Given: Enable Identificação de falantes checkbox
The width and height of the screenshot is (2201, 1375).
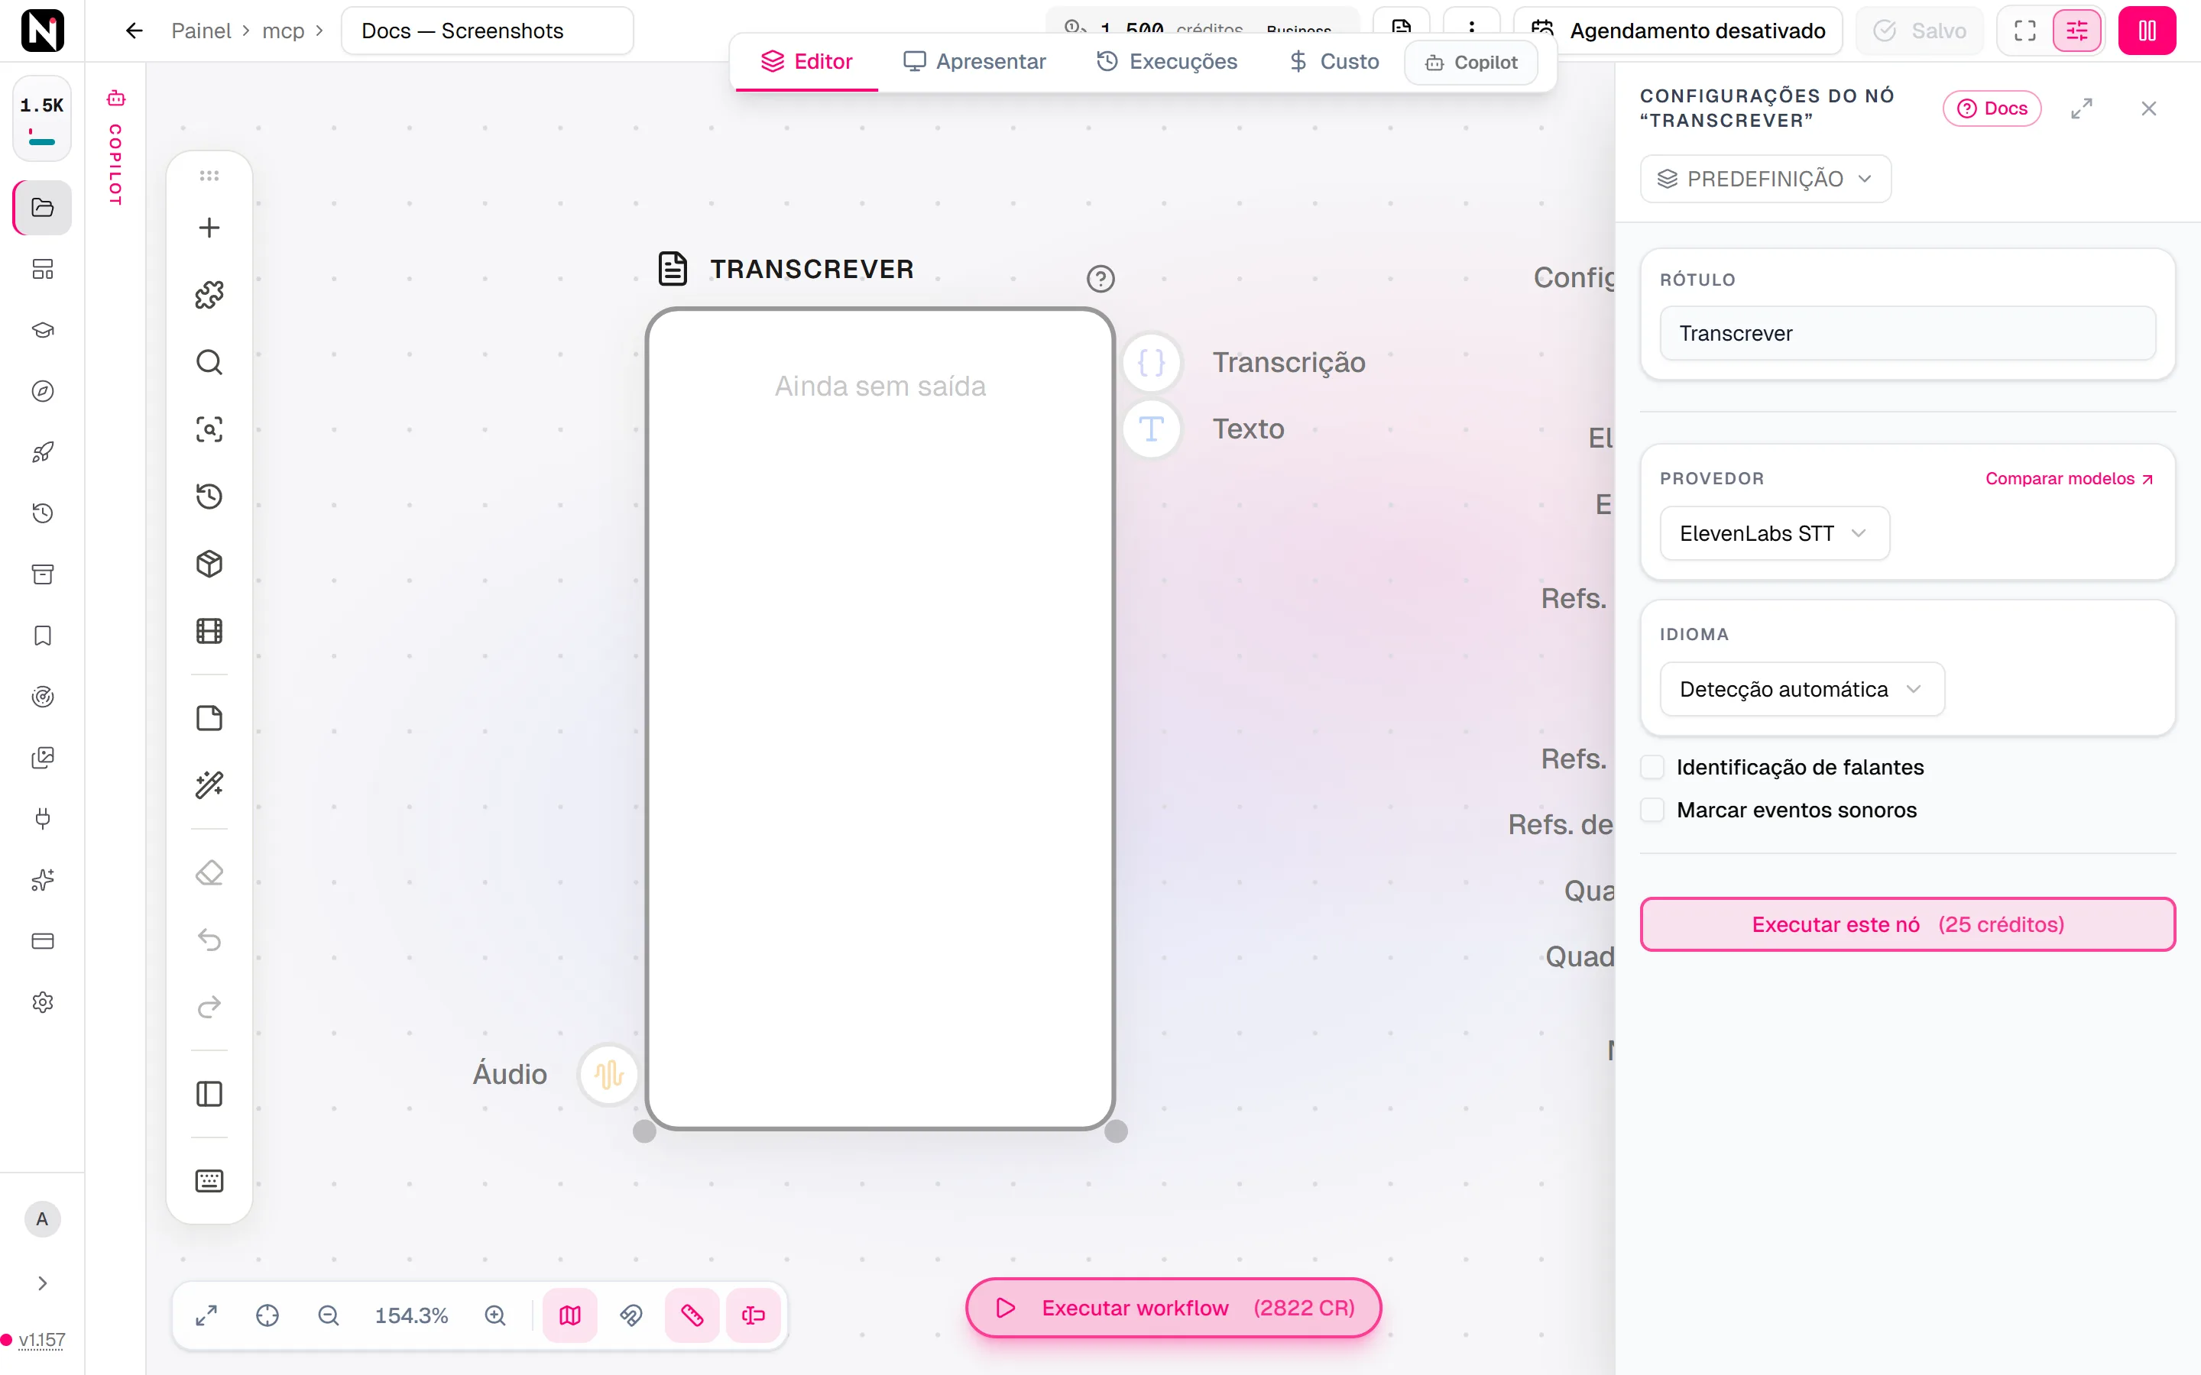Looking at the screenshot, I should [1652, 767].
